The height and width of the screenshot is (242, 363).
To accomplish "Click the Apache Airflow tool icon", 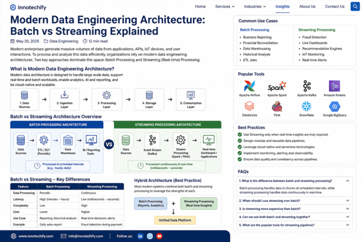I will 250,86.
